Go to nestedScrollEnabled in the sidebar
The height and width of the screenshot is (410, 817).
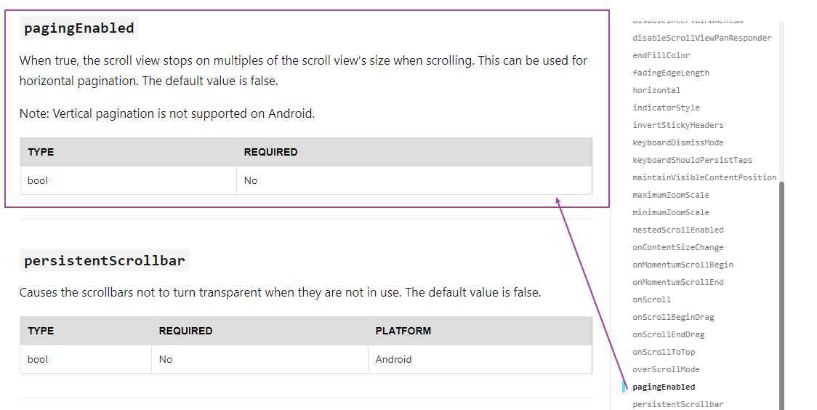click(677, 230)
